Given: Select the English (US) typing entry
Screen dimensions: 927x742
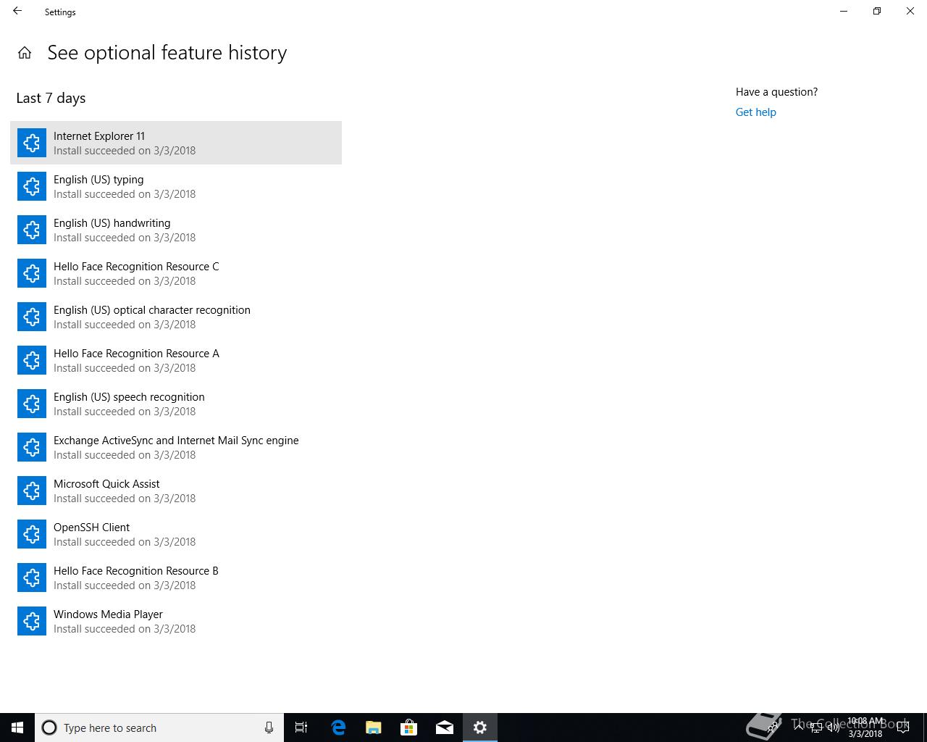Looking at the screenshot, I should pyautogui.click(x=176, y=186).
